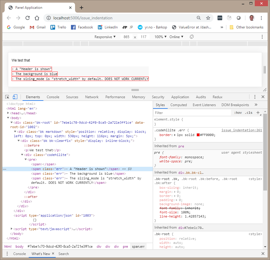Switch to the Console tab
Viewport: 270px width, 260px height.
53,97
